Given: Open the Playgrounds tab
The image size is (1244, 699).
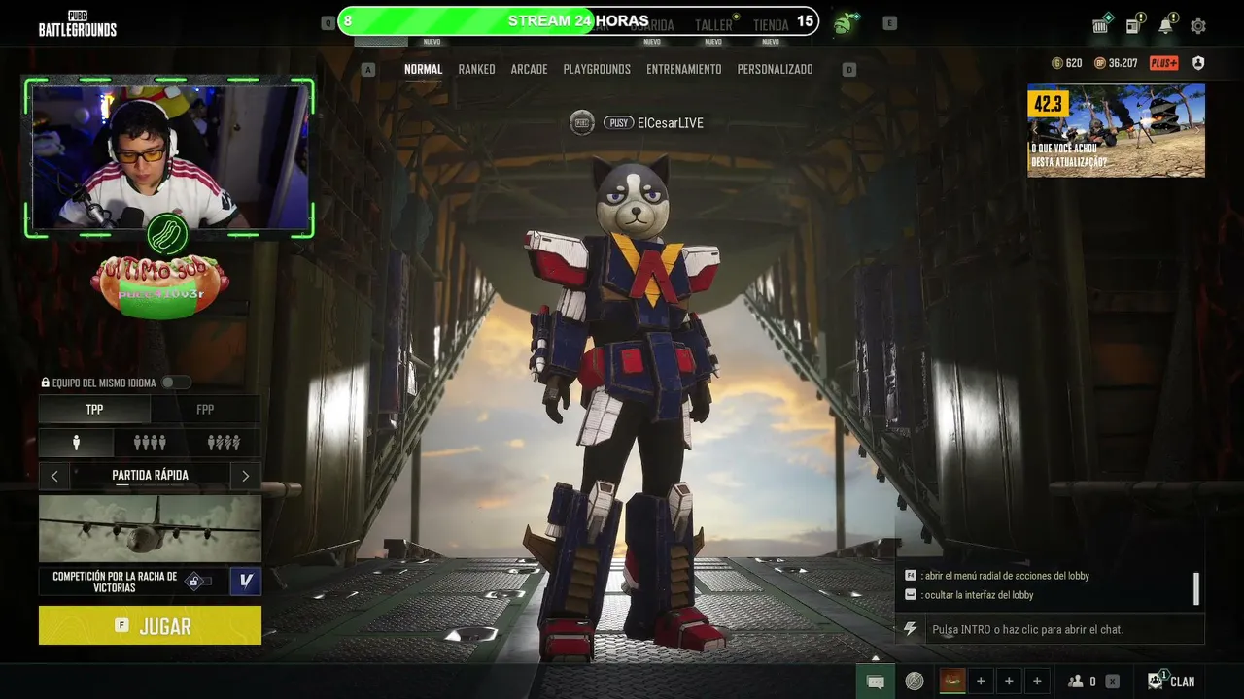Looking at the screenshot, I should click(x=597, y=69).
